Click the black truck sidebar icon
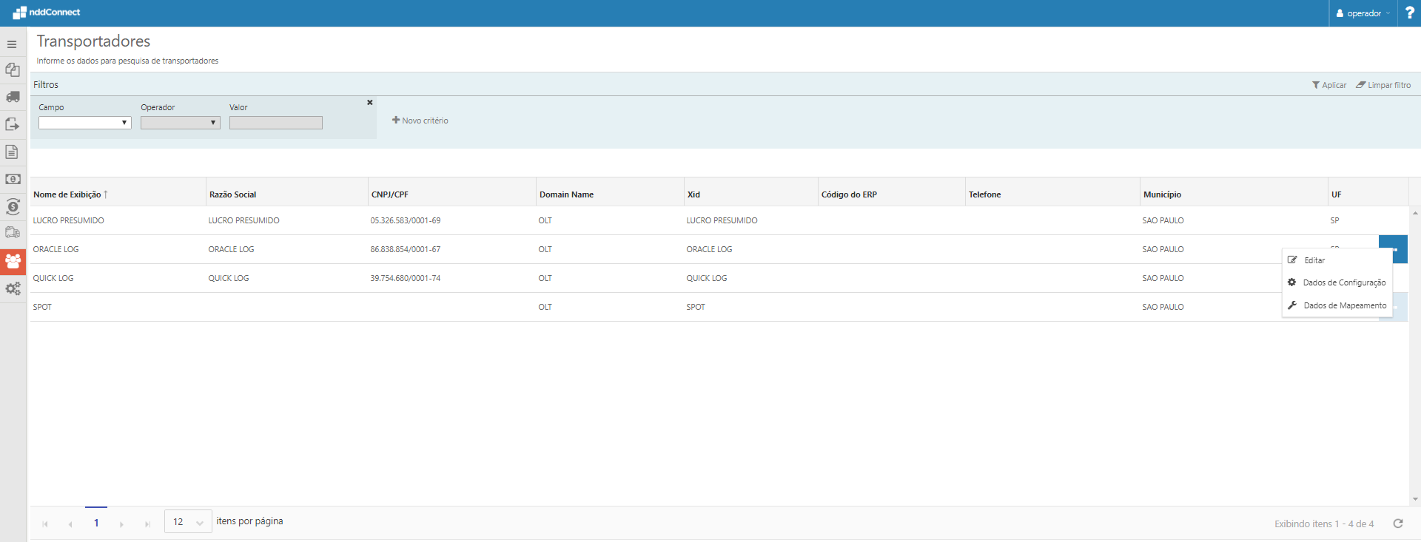This screenshot has width=1421, height=542. [x=13, y=97]
